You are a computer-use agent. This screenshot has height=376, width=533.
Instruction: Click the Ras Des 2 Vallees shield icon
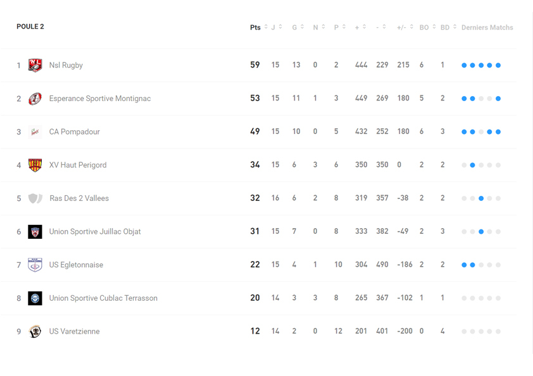(x=35, y=198)
